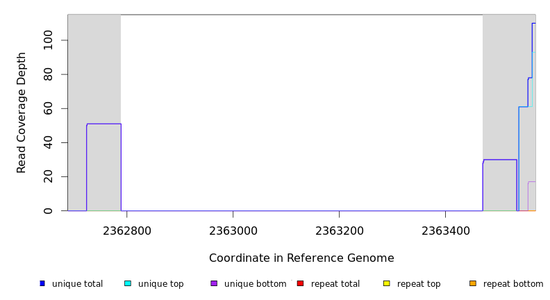Click the x-axis tick label 2363000
This screenshot has width=550, height=300.
233,230
